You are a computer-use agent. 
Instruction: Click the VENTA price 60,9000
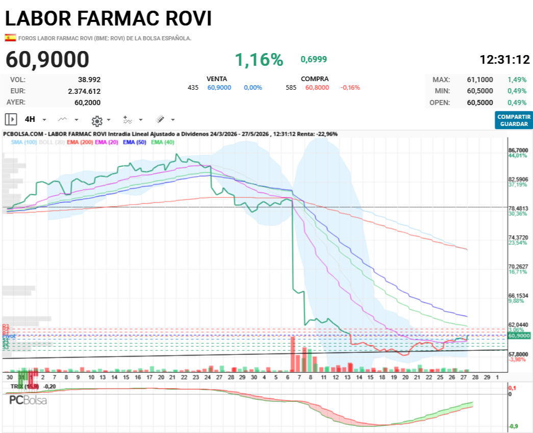[x=219, y=87]
